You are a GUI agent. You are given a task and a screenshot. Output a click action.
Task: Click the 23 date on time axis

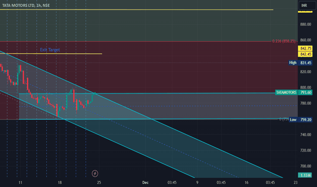click(296, 183)
